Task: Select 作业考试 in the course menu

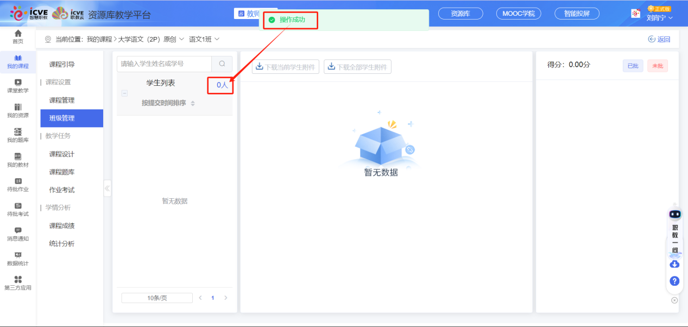Action: [62, 190]
